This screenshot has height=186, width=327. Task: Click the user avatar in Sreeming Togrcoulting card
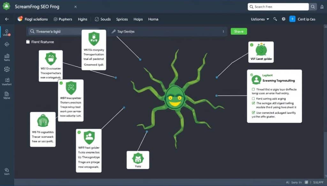[x=256, y=79]
